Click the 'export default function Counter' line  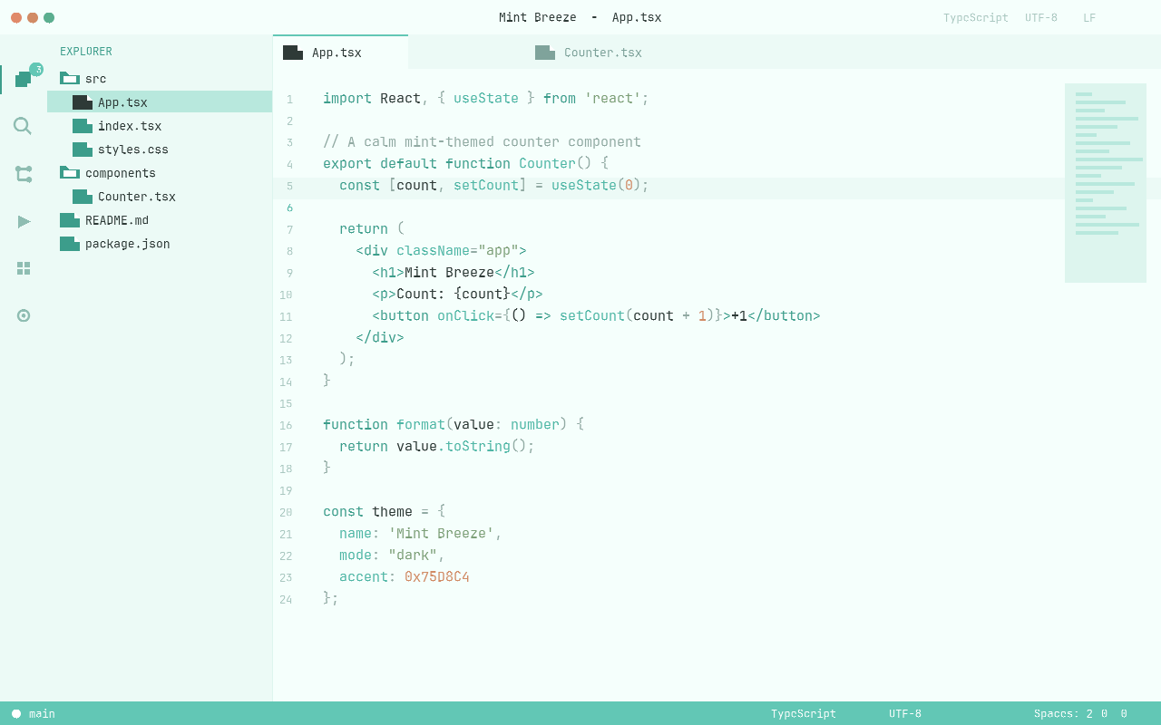point(466,163)
